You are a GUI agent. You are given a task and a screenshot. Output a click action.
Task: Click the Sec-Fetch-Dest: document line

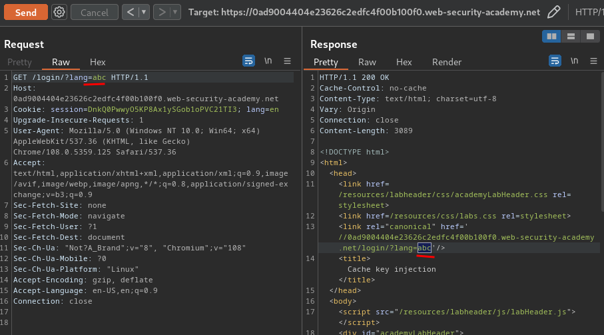point(69,237)
